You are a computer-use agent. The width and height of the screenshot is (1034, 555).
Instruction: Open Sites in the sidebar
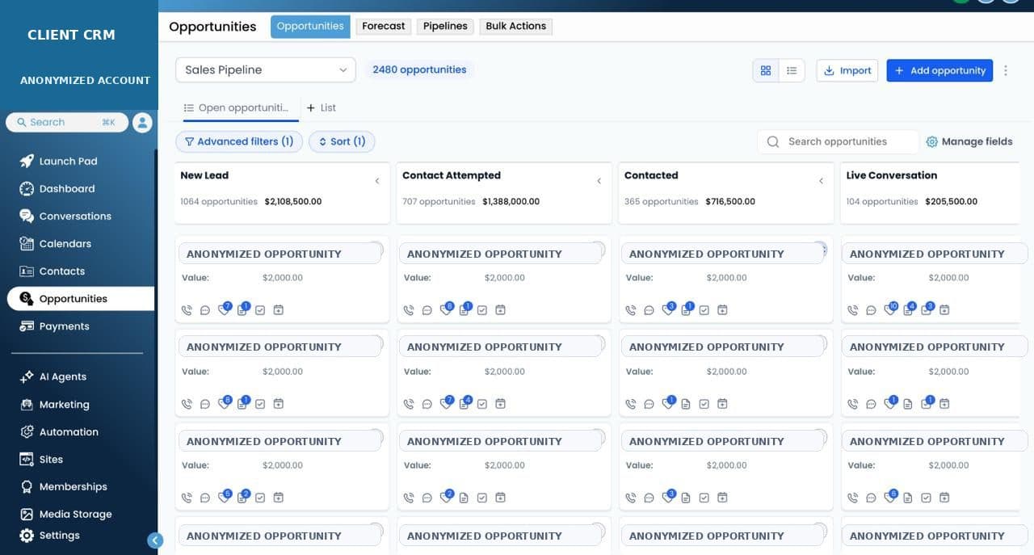pyautogui.click(x=51, y=459)
